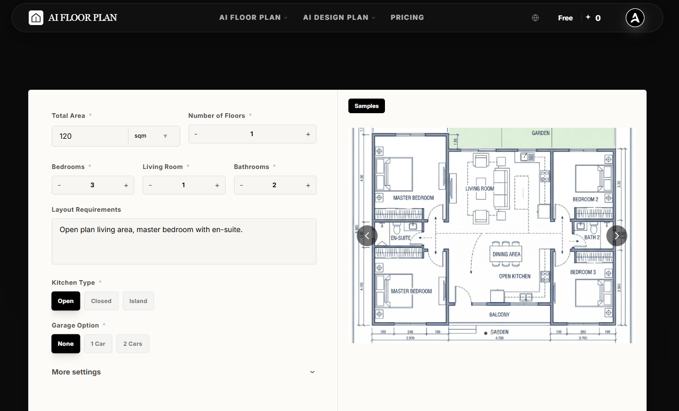Select 1 Car garage option
The height and width of the screenshot is (411, 679).
point(98,344)
